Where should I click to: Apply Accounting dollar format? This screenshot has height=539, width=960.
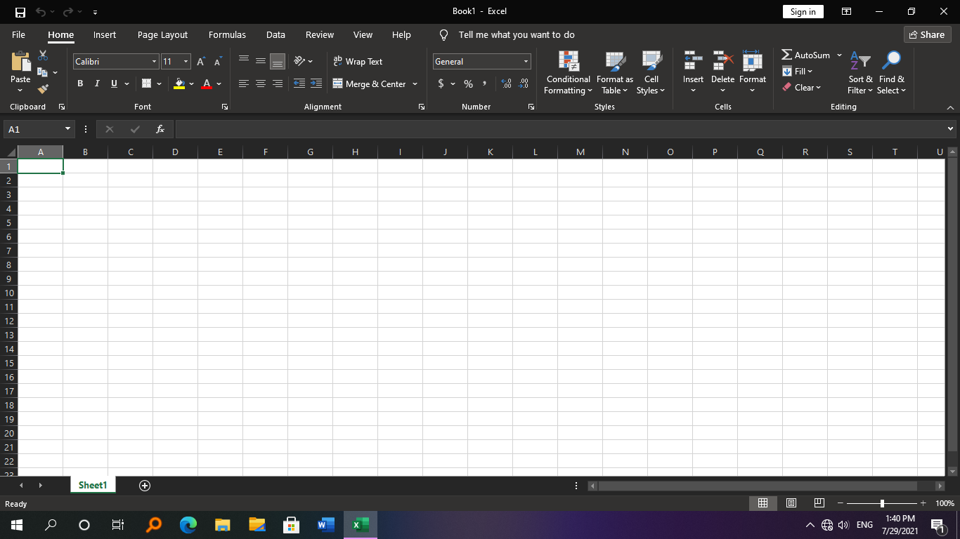pos(441,84)
